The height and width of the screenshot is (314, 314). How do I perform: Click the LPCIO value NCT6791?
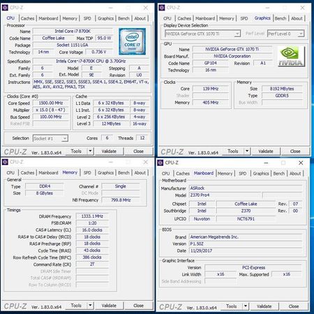[246, 219]
